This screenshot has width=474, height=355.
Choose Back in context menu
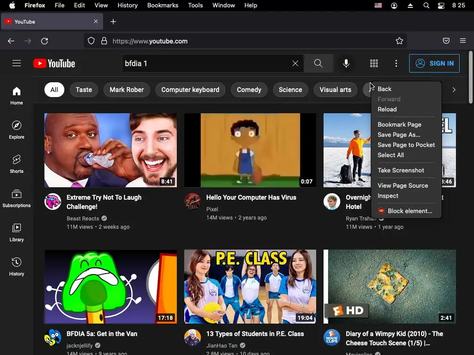(406, 89)
